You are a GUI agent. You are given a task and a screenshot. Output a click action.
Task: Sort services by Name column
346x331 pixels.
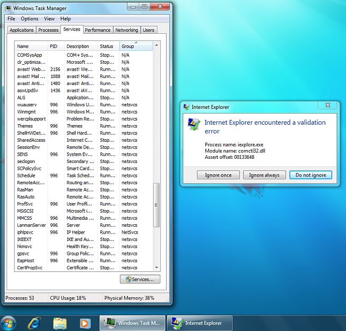(31, 46)
